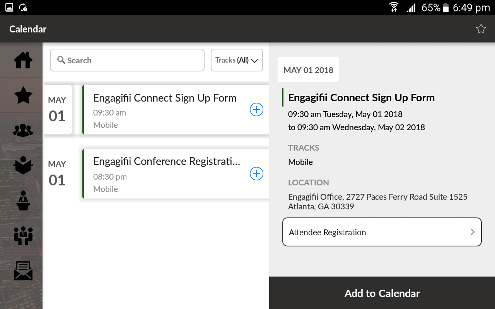
Task: Open the speaker podium sidebar icon
Action: pos(23,200)
